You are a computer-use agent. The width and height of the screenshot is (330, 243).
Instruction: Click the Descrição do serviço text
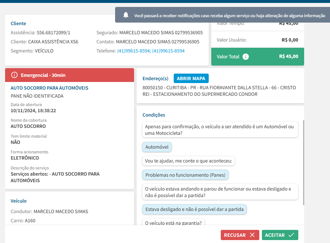pyautogui.click(x=55, y=177)
